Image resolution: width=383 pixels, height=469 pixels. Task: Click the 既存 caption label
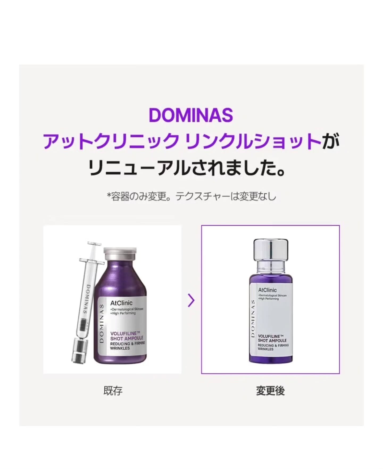click(113, 391)
